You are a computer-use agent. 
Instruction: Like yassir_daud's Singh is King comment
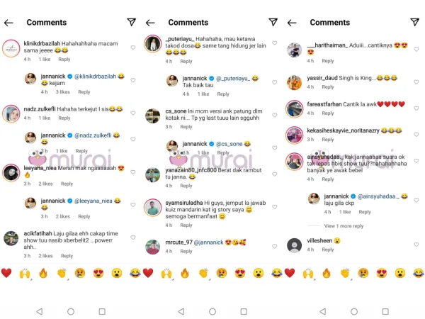pyautogui.click(x=416, y=82)
